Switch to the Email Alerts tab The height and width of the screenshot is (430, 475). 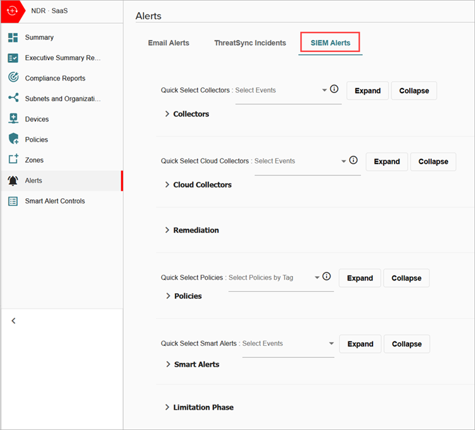pyautogui.click(x=168, y=43)
